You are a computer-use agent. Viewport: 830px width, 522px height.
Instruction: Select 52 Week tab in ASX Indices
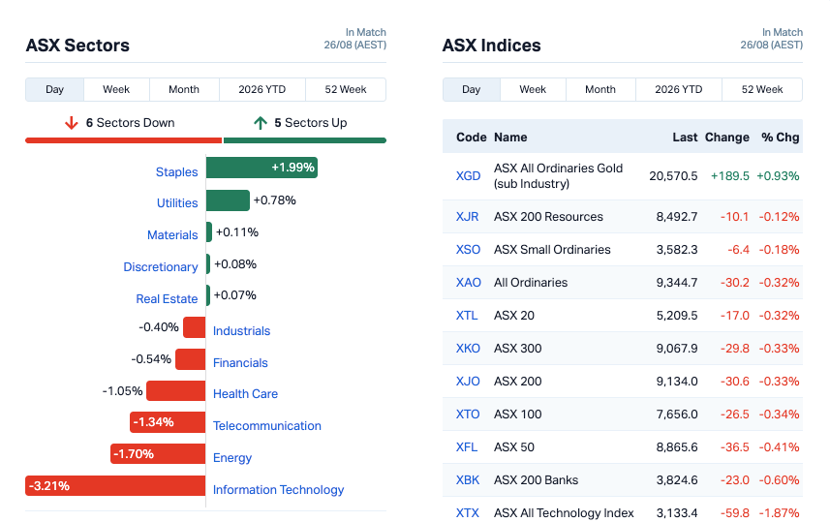[x=761, y=89]
